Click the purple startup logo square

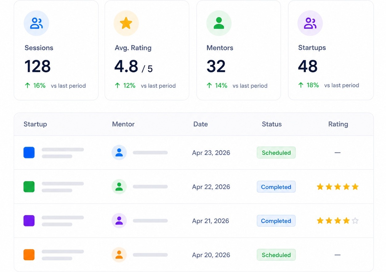[x=29, y=221]
